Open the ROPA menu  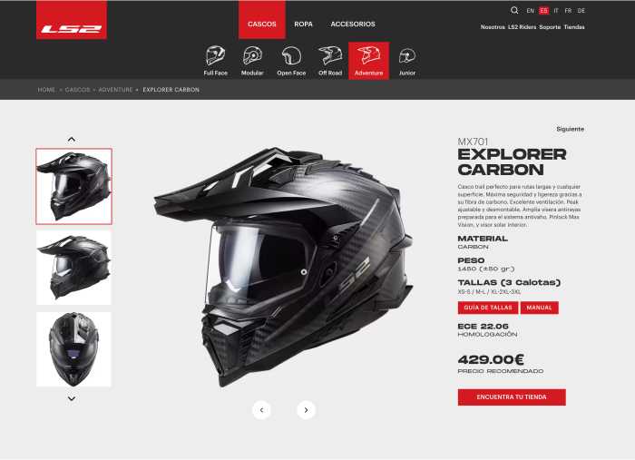tap(303, 24)
